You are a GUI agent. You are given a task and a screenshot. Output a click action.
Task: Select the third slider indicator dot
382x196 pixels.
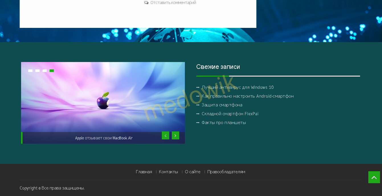click(44, 71)
